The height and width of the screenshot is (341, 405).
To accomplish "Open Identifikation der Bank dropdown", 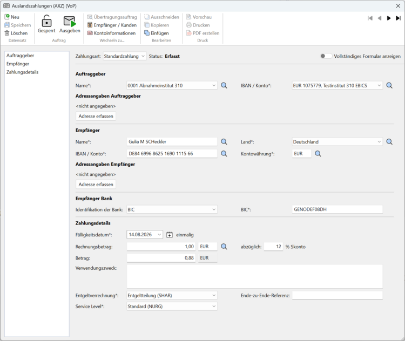I will coord(172,209).
